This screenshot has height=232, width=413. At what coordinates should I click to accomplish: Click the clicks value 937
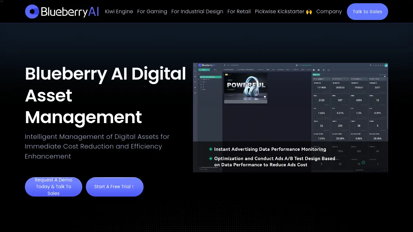[x=340, y=100]
